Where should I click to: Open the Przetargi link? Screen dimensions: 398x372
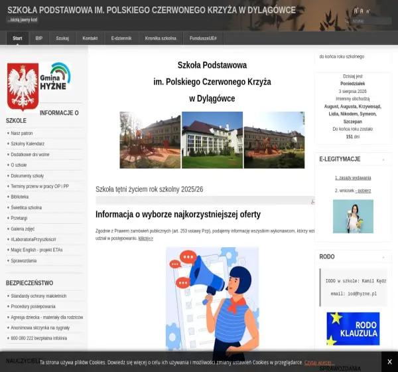click(x=19, y=218)
